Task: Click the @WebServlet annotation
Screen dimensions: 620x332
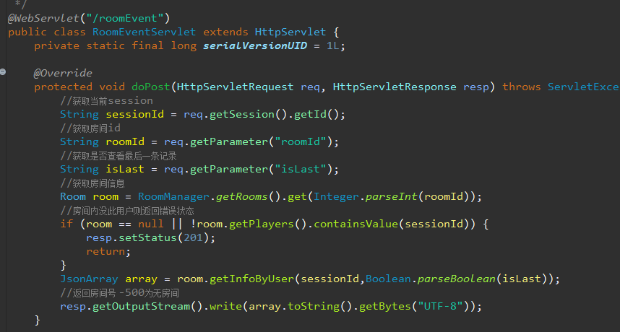Action: tap(43, 18)
